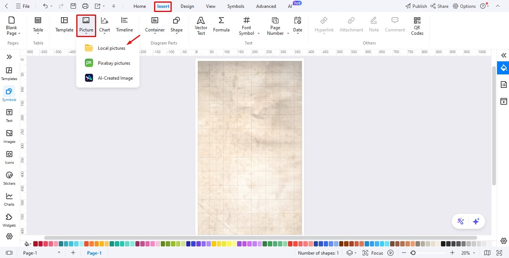
Task: Switch to the View tab
Action: pyautogui.click(x=211, y=6)
